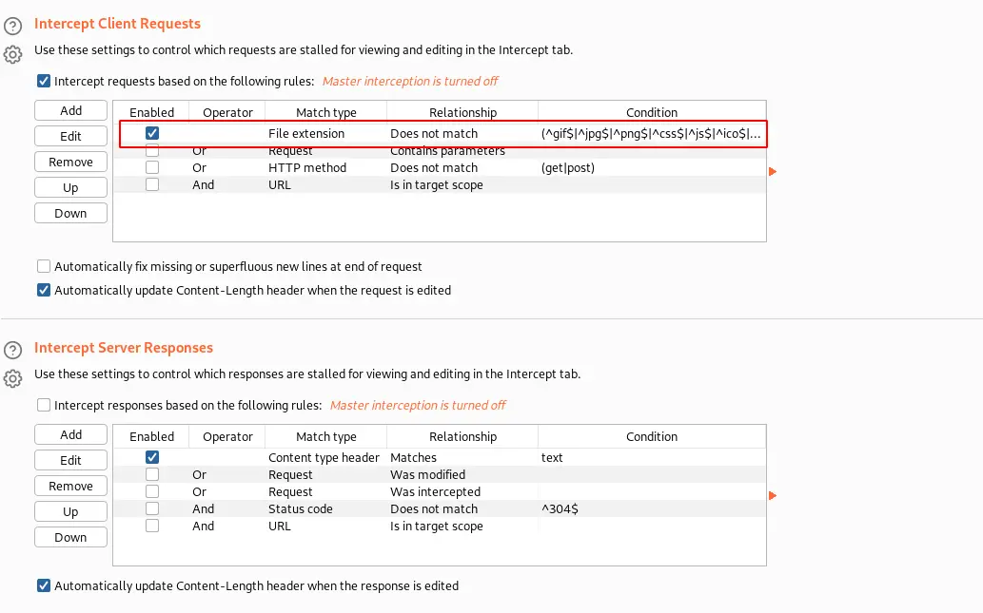Screen dimensions: 983x613
Task: Click the help icon beside Intercept Client Requests
Action: tap(13, 27)
